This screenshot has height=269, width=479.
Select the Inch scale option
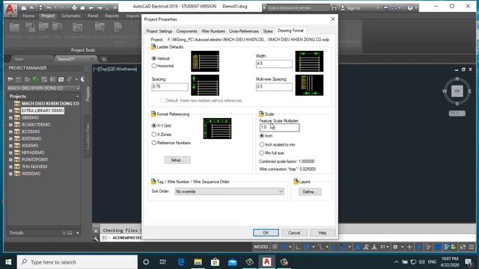pyautogui.click(x=262, y=136)
